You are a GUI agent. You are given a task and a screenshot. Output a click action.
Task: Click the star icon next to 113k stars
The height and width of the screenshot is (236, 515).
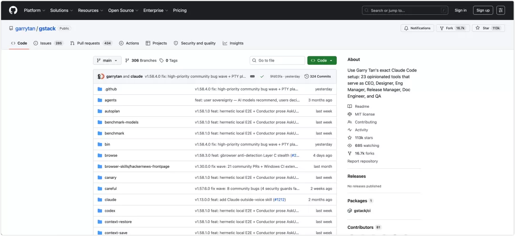[x=350, y=138]
